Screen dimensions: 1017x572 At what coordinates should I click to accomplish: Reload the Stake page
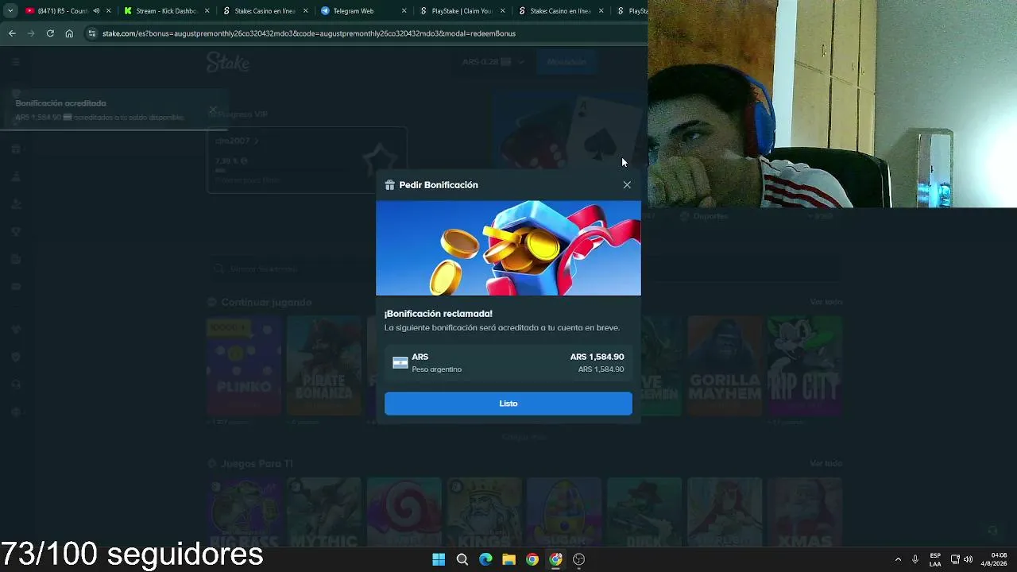pos(50,33)
